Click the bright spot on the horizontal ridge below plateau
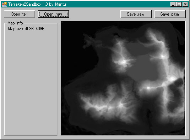Image resolution: width=190 pixels, height=140 pixels. (148, 88)
